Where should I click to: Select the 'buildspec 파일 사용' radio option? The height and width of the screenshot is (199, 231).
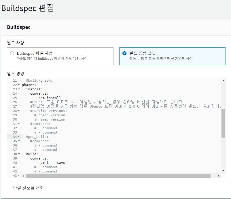[x=12, y=53]
